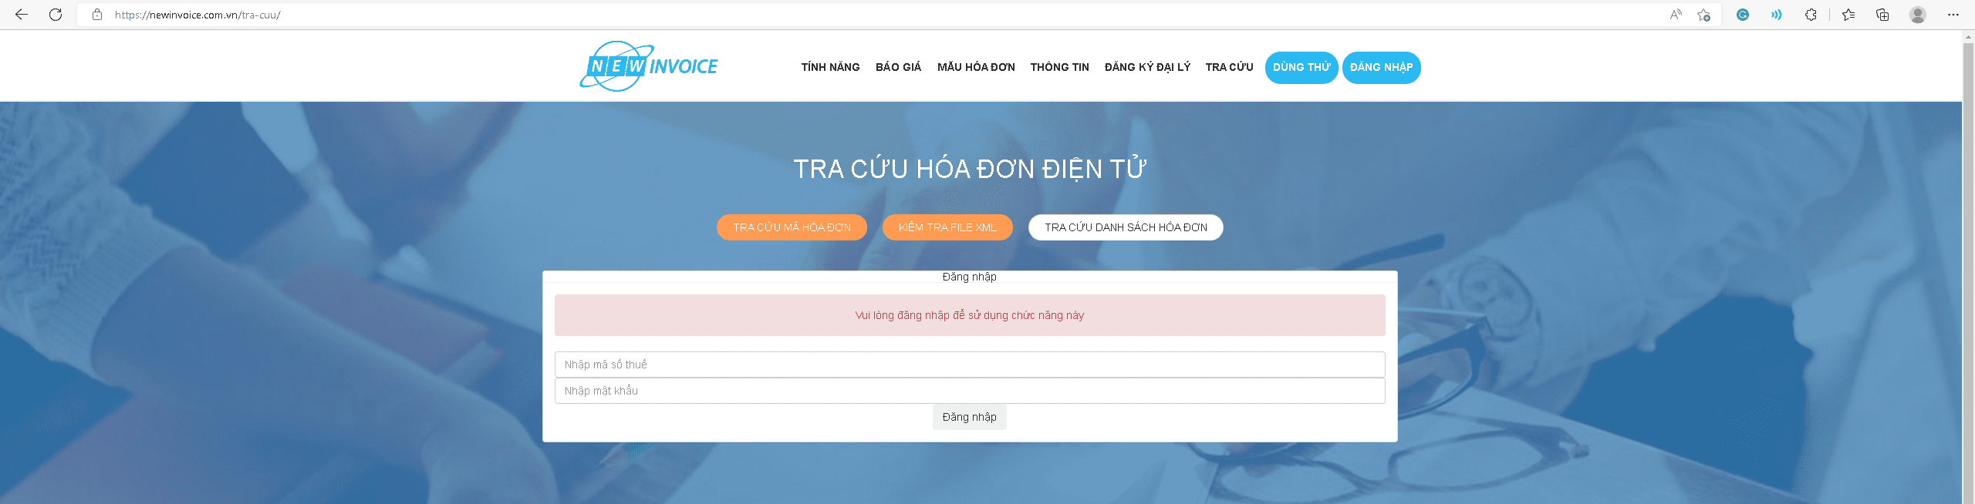Open the browser Settings and more menu
Screen dimensions: 1975x504
tap(1953, 15)
